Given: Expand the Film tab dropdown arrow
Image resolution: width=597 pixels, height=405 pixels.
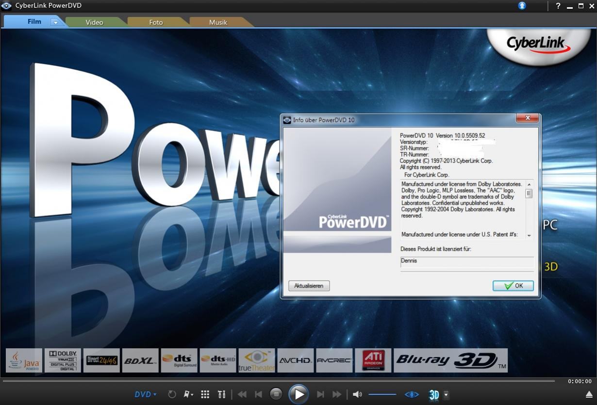Looking at the screenshot, I should [56, 22].
